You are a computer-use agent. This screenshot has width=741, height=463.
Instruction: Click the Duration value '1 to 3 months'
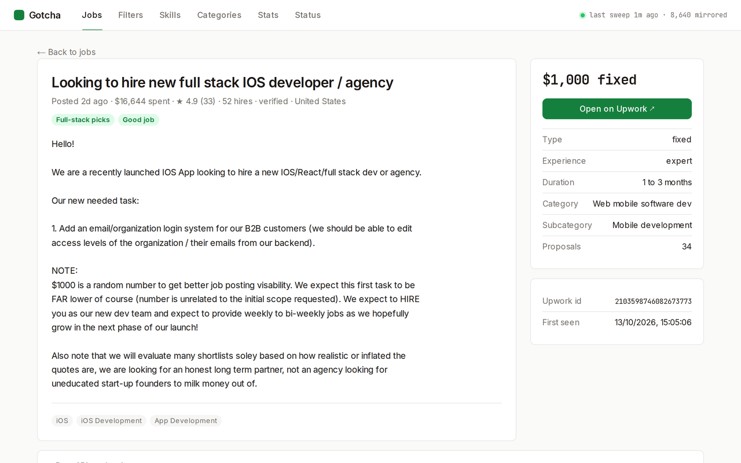667,182
